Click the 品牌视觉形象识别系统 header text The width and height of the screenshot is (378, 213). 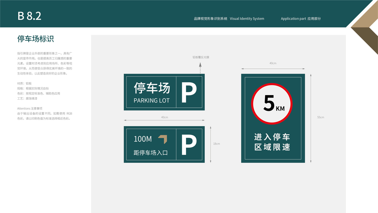(x=211, y=19)
